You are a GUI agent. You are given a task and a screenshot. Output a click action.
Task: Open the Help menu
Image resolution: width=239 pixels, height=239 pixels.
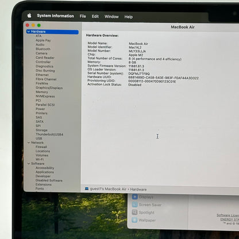[x=129, y=17]
